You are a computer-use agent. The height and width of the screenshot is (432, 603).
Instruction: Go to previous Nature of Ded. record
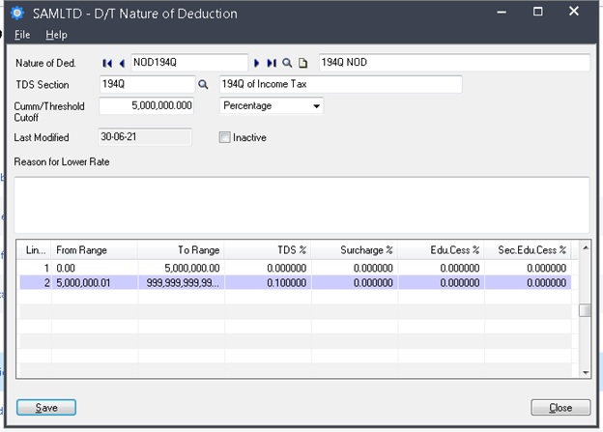point(122,63)
